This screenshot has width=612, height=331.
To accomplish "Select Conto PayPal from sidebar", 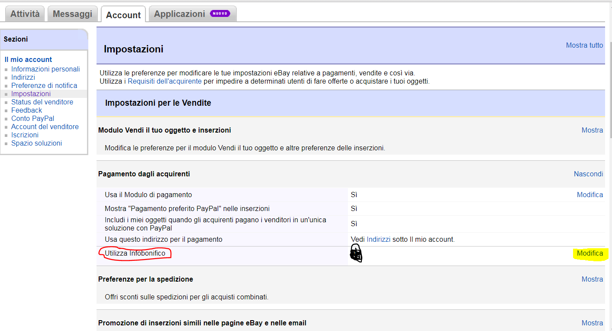I will [32, 118].
